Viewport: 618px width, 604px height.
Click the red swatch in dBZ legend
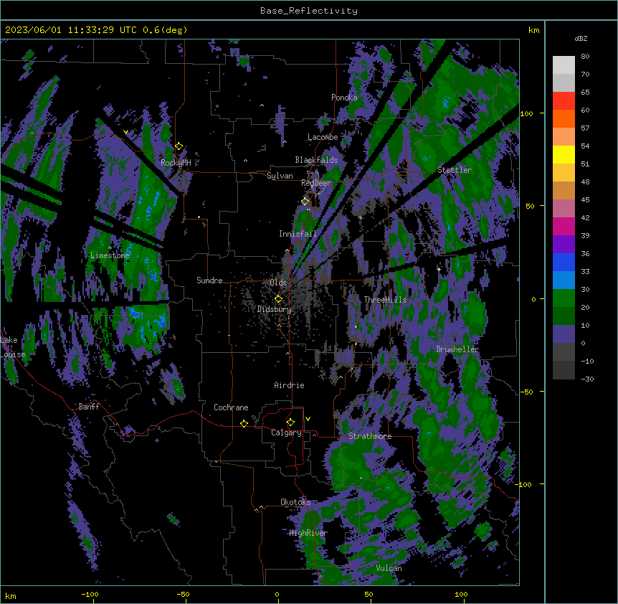[x=564, y=101]
